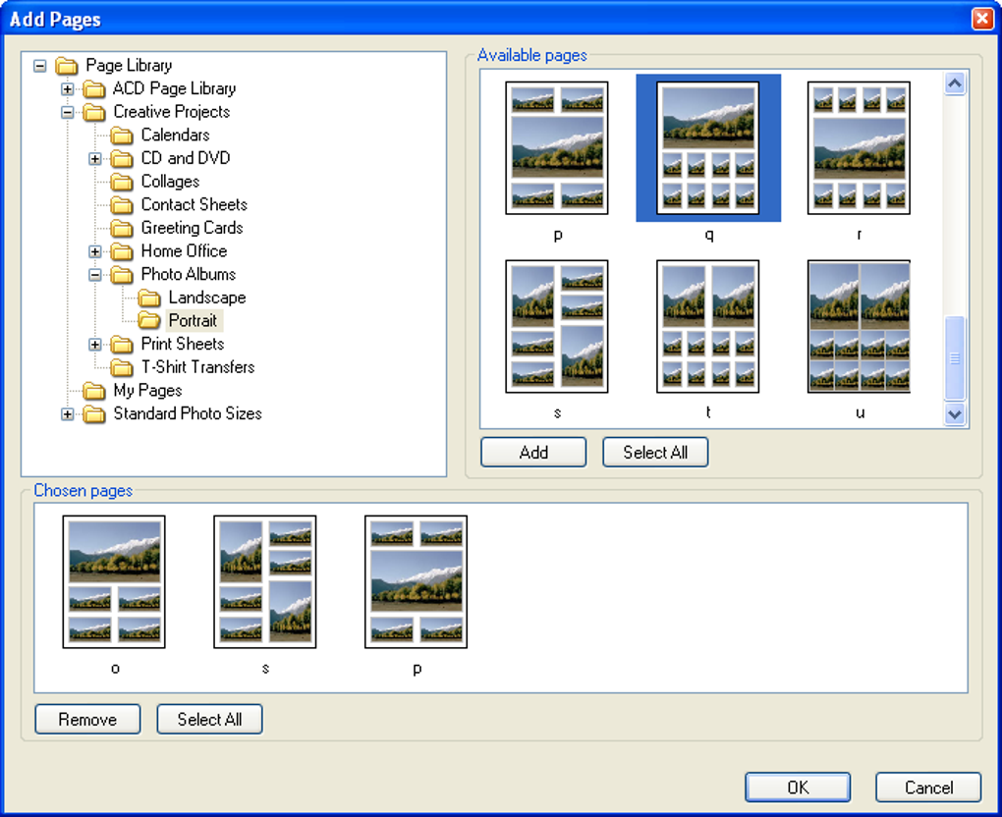
Task: Select available page layout s
Action: (x=557, y=326)
